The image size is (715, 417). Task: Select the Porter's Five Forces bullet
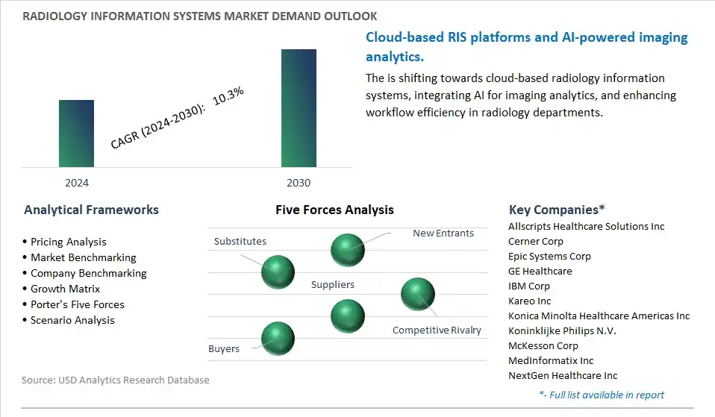pos(73,304)
